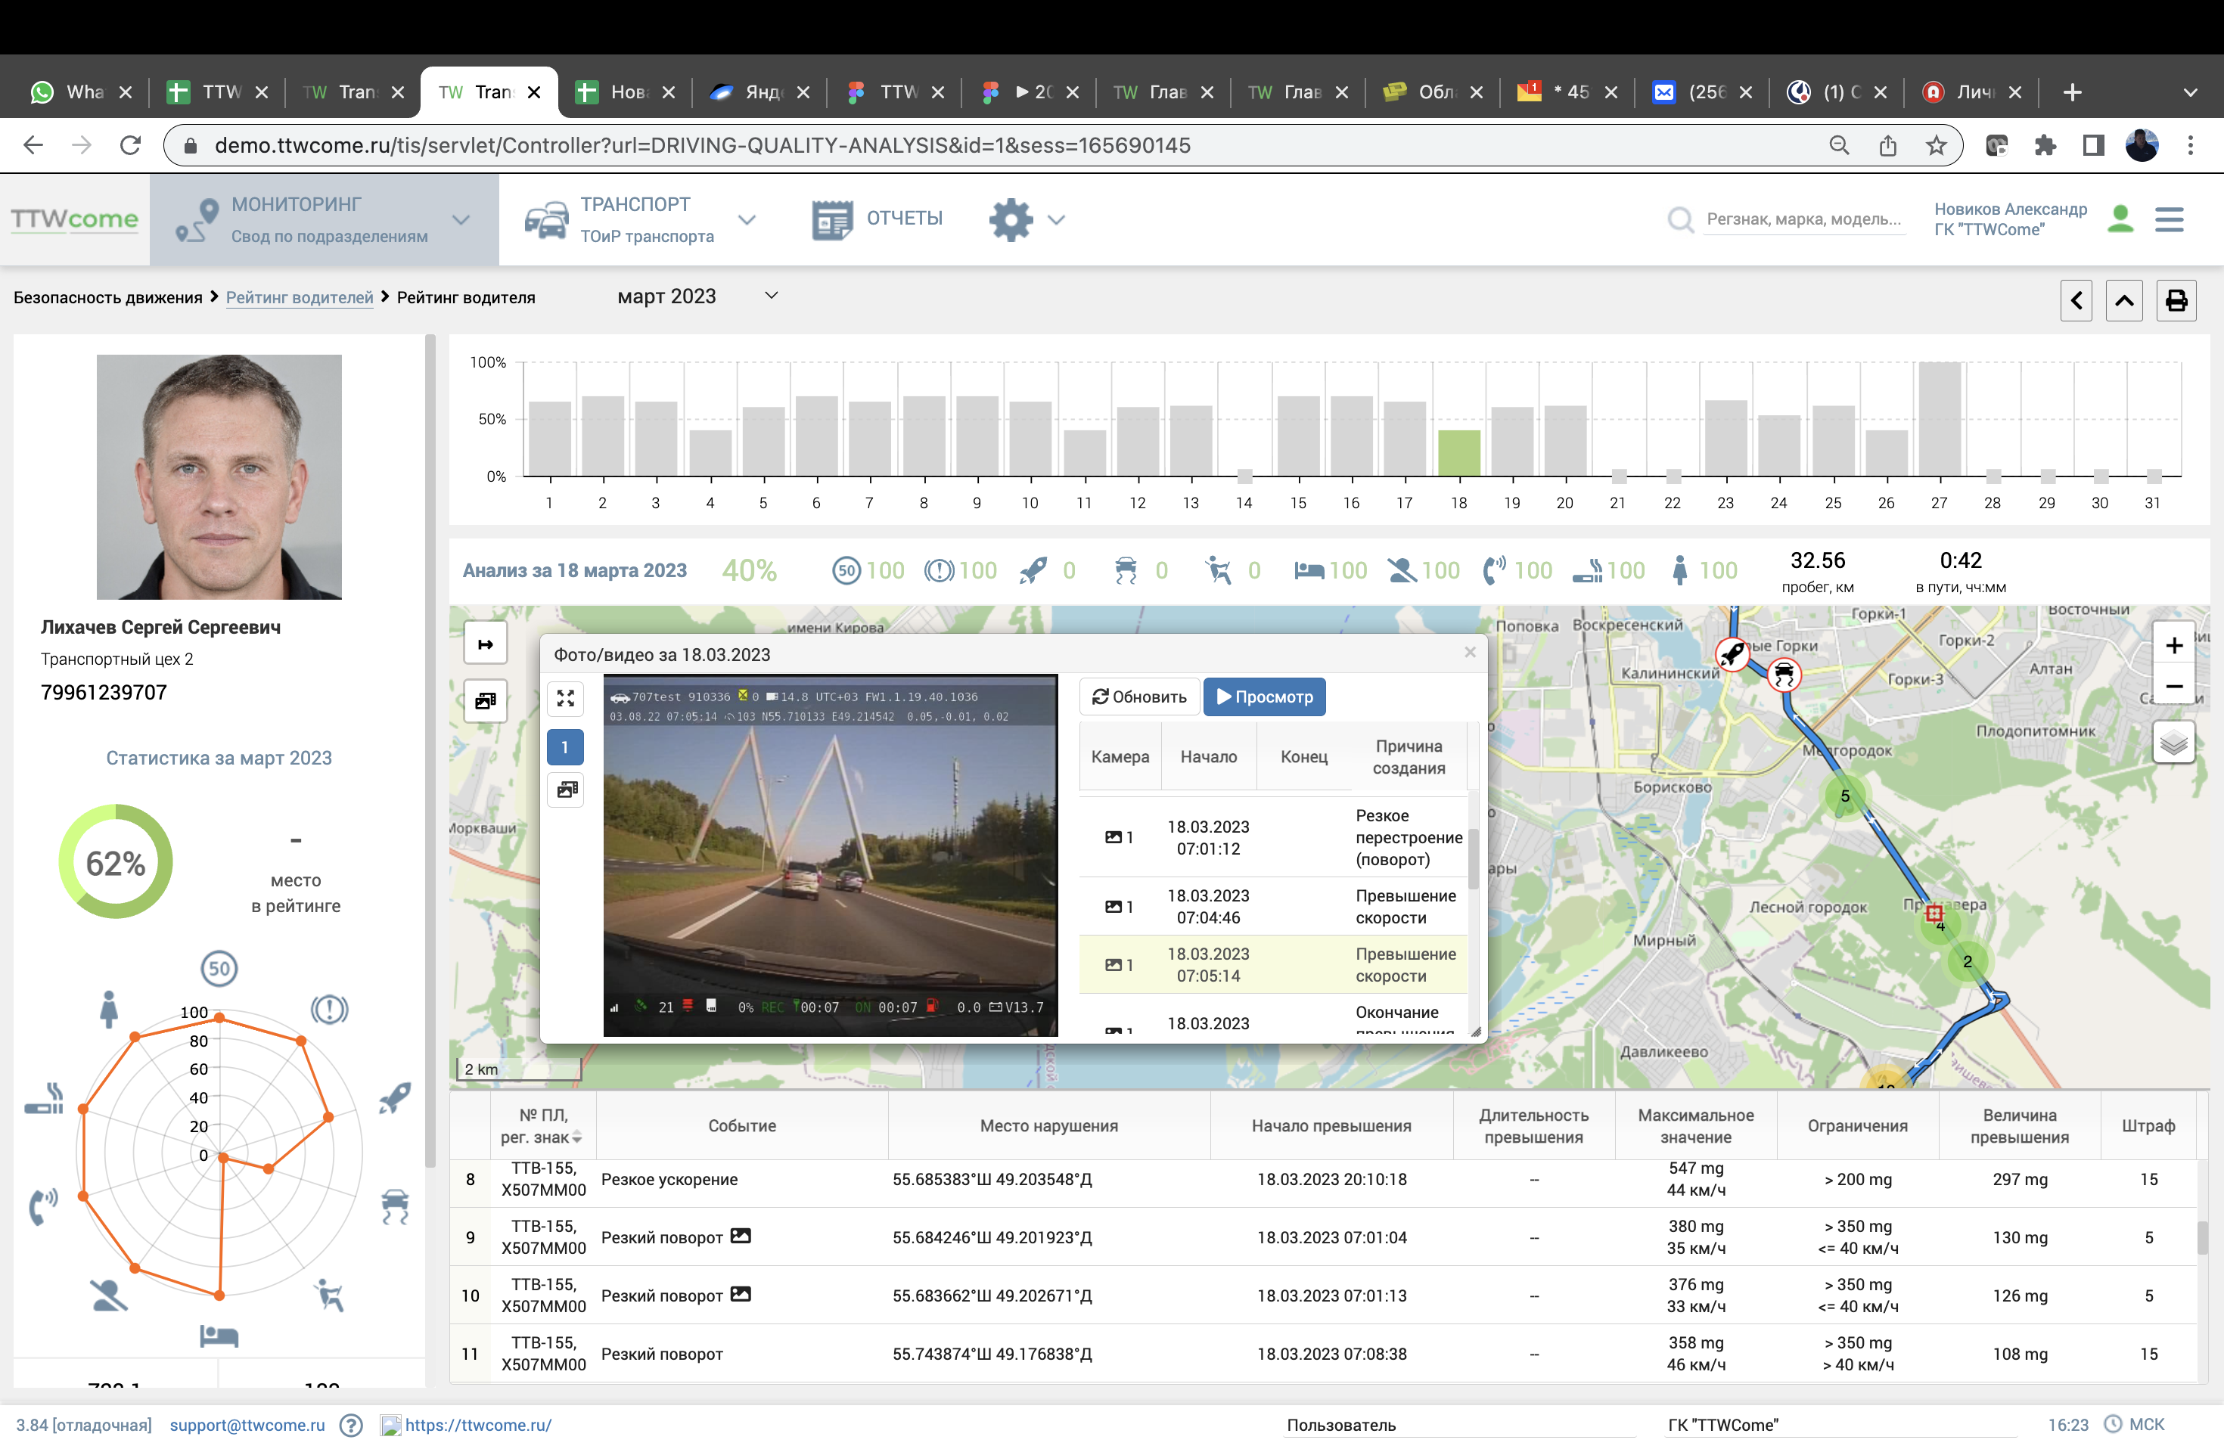The image size is (2224, 1446).
Task: Click the map layers icon
Action: 2173,743
